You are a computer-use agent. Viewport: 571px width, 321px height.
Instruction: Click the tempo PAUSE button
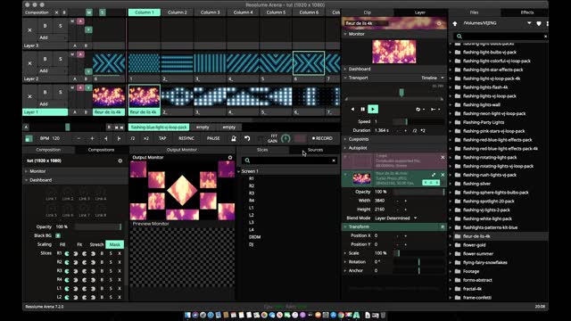(x=213, y=138)
